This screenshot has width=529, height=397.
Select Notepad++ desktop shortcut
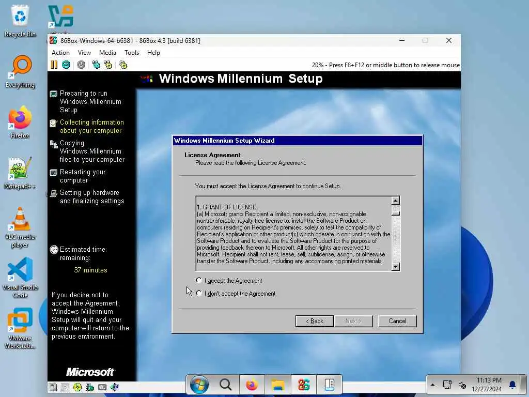[x=20, y=173]
